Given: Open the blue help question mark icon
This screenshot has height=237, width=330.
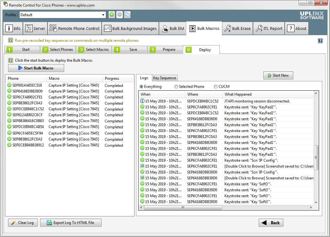Looking at the screenshot, I should pos(320,41).
